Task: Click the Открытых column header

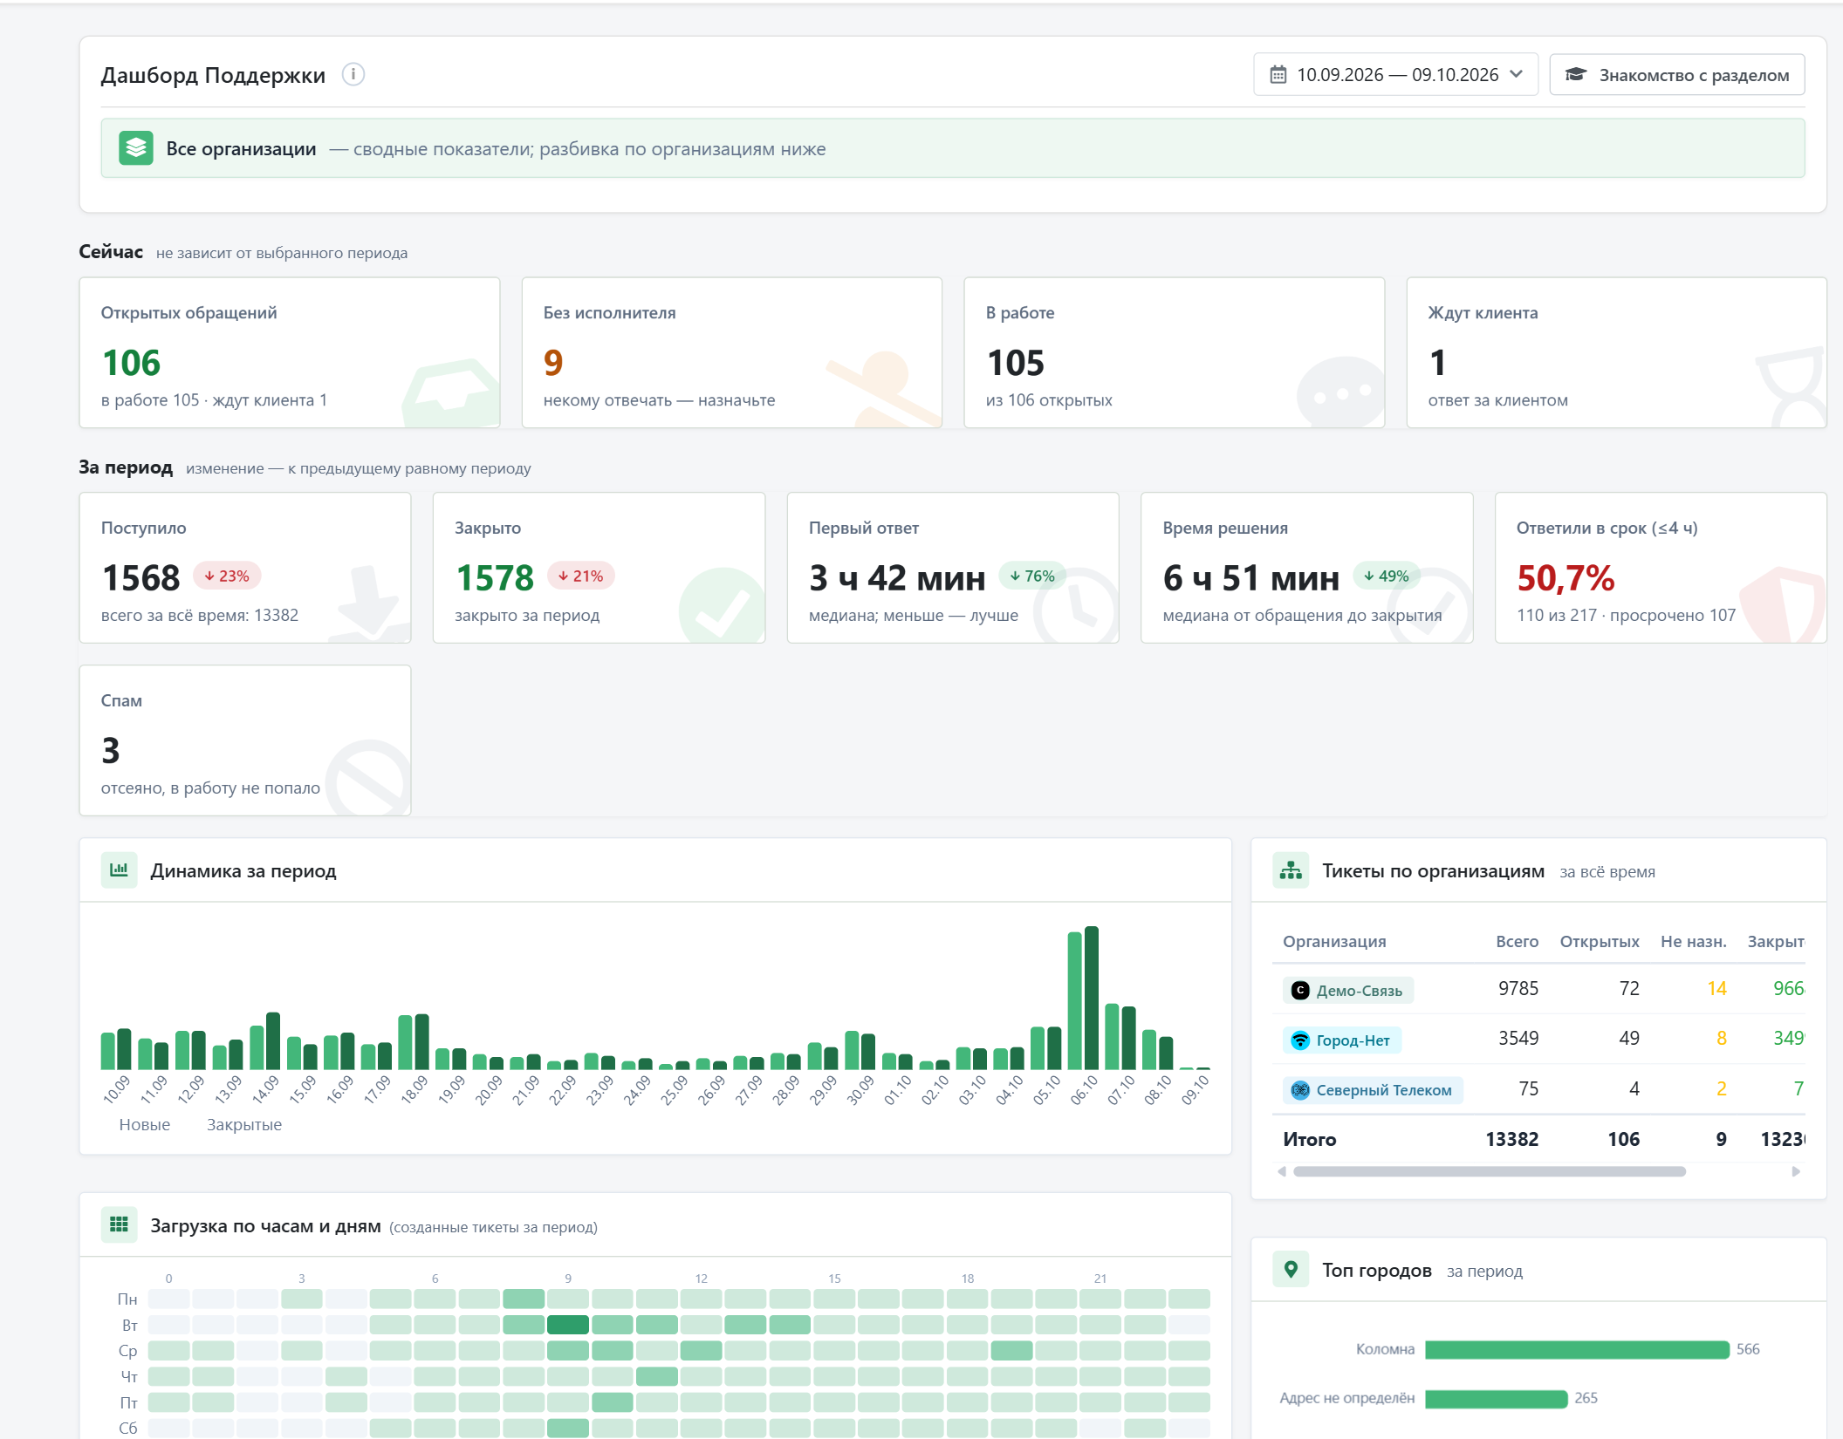Action: pos(1600,941)
